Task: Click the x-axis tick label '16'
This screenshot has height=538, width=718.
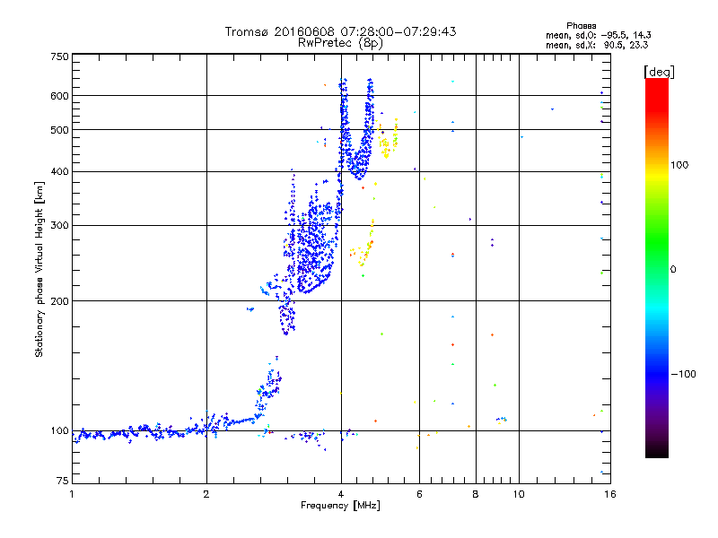Action: [x=610, y=494]
